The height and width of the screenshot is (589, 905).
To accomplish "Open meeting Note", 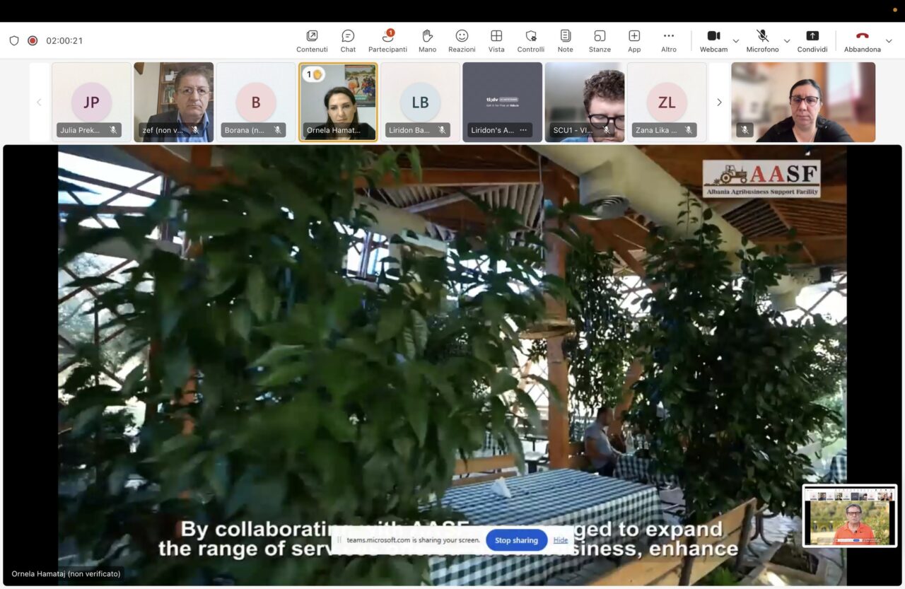I will click(565, 40).
